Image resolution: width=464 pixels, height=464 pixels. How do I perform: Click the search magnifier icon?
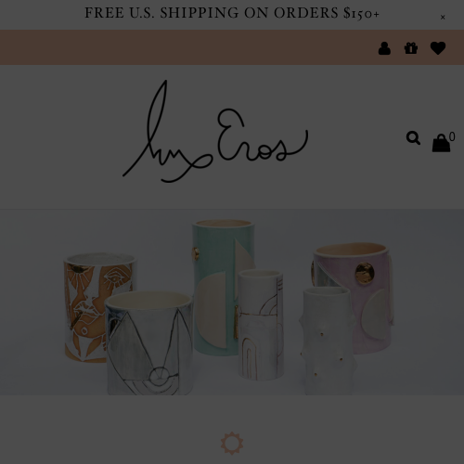(x=413, y=138)
